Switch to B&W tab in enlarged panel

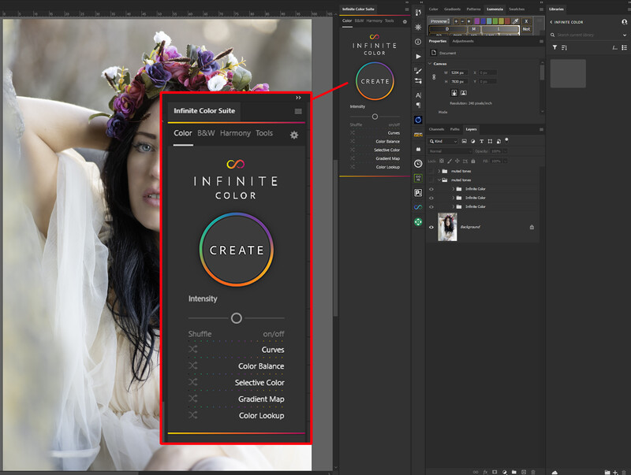click(206, 133)
